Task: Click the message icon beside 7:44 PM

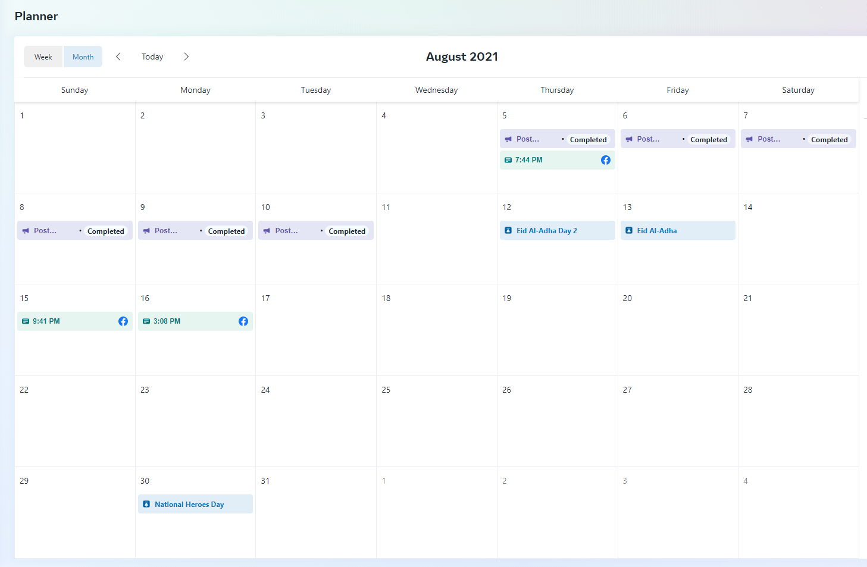Action: click(508, 160)
